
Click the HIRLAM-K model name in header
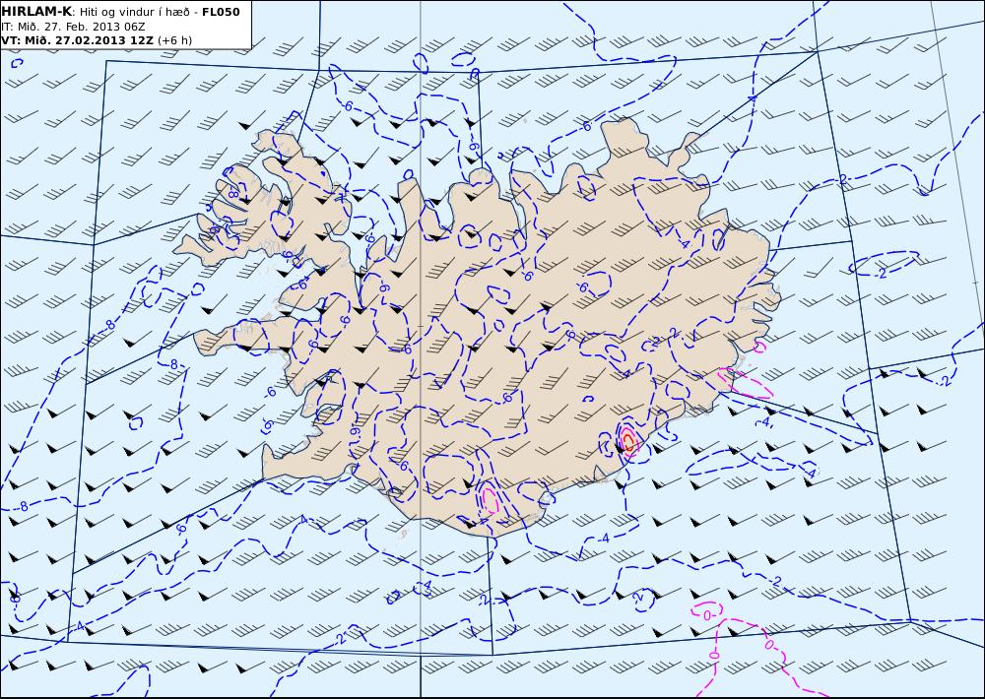(x=36, y=12)
